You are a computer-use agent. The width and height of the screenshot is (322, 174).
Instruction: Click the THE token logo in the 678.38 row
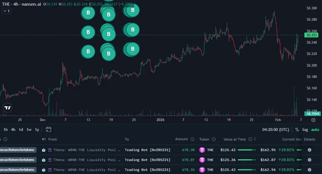202,150
